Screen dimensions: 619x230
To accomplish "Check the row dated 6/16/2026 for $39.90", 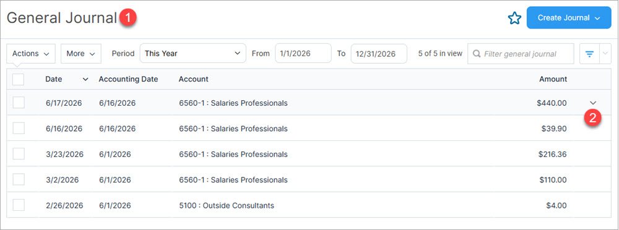I will 19,128.
